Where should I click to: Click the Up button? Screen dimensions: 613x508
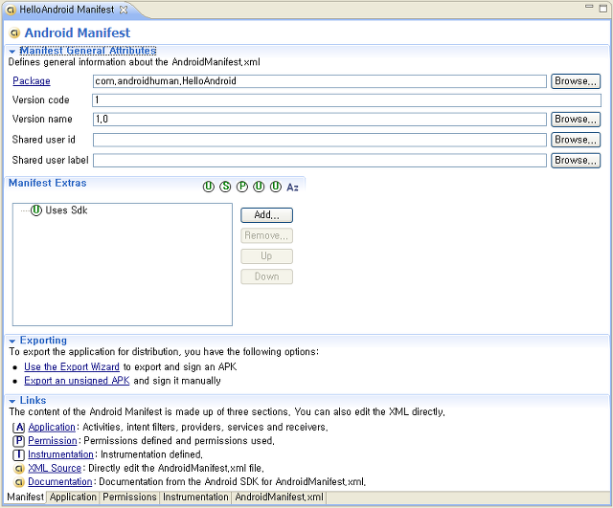tap(266, 256)
